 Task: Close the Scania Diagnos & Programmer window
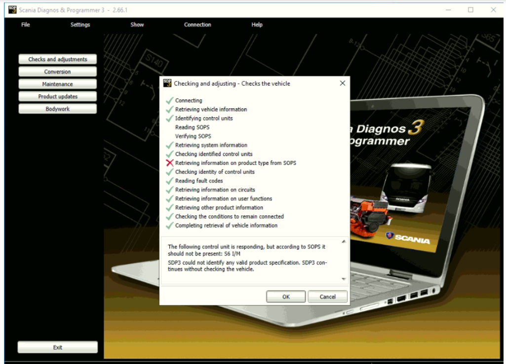click(493, 10)
